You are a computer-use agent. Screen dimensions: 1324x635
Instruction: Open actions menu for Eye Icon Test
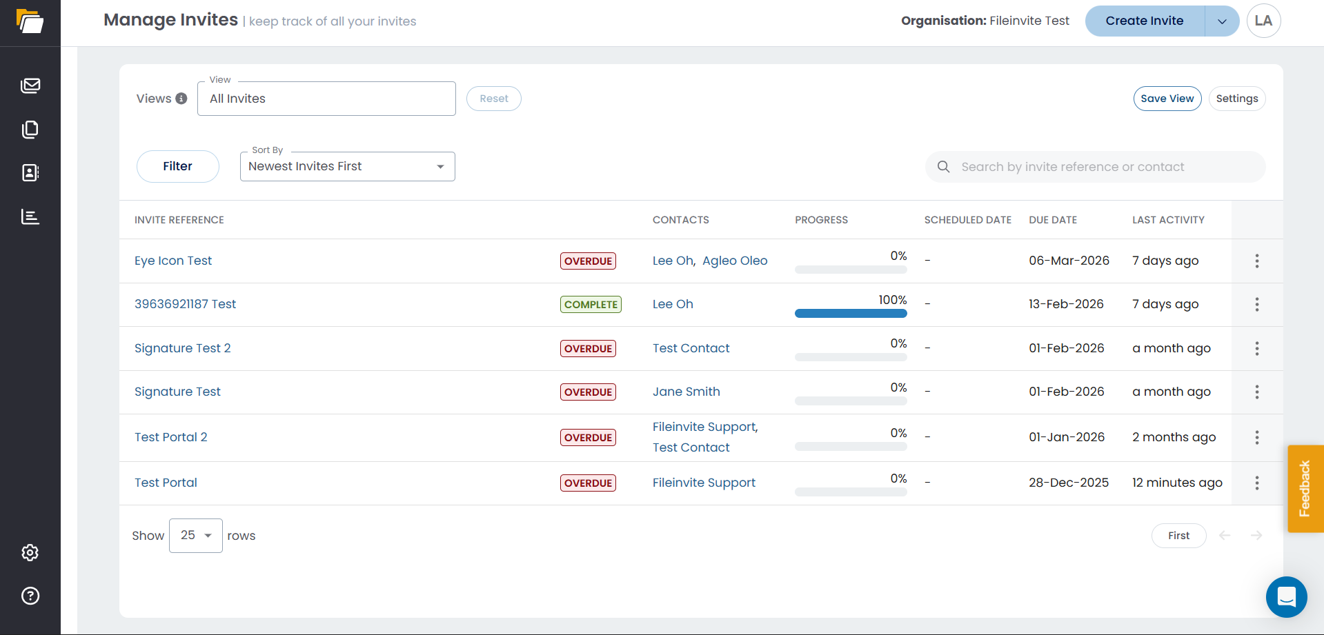coord(1256,261)
